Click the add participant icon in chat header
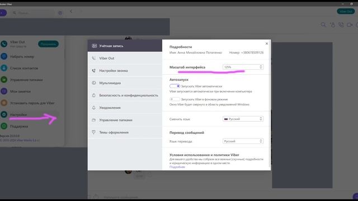 coord(332,25)
